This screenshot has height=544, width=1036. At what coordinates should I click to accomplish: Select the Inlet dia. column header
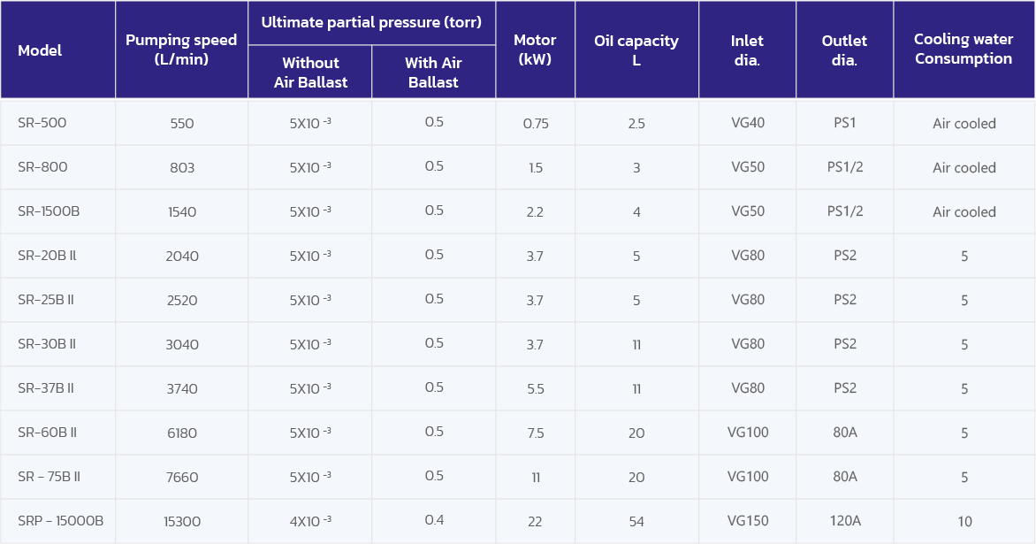(x=747, y=50)
